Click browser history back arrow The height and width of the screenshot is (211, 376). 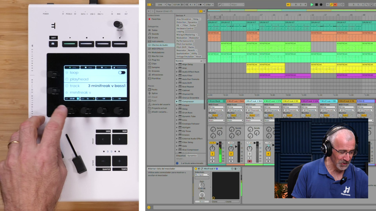tap(149, 11)
